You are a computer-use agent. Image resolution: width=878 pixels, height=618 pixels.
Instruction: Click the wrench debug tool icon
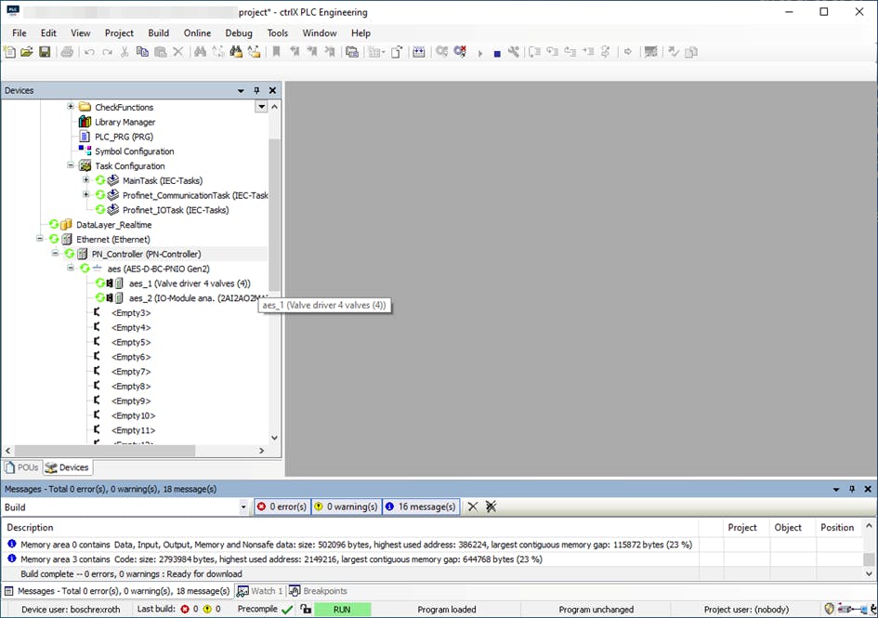513,52
